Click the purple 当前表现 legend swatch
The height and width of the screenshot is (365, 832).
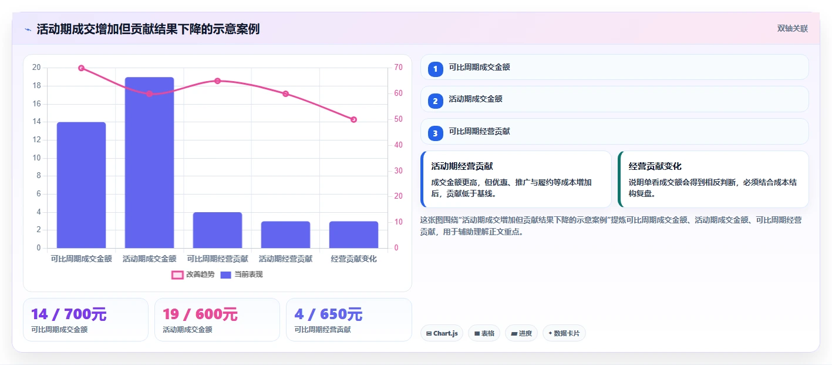point(226,274)
